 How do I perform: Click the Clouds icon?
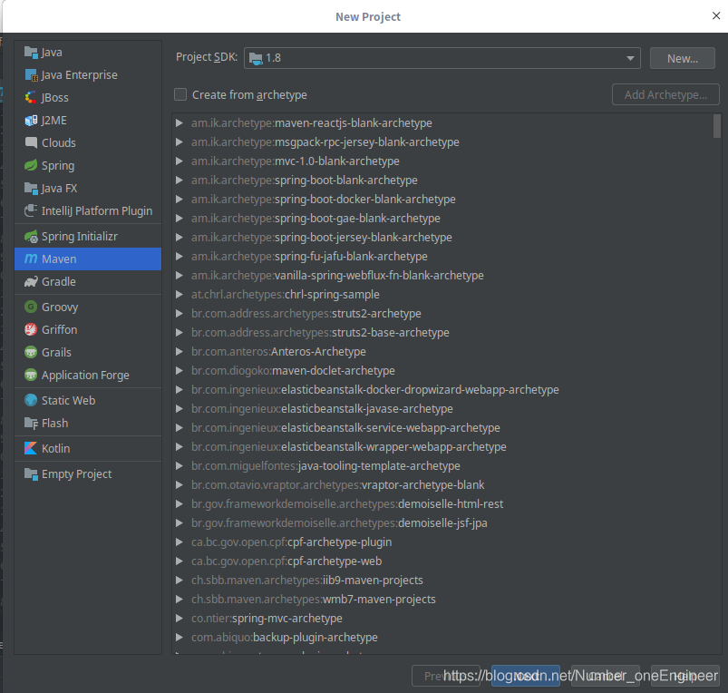click(31, 142)
